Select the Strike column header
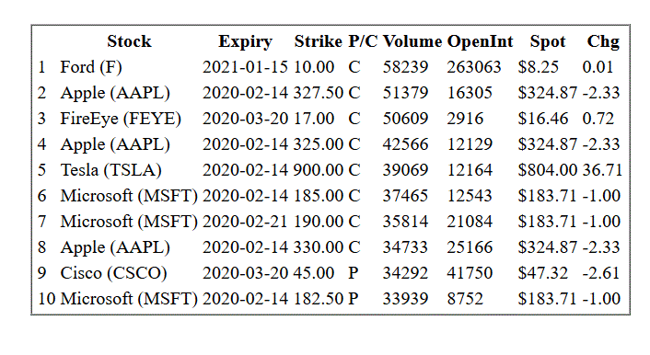650x355 pixels. point(318,41)
